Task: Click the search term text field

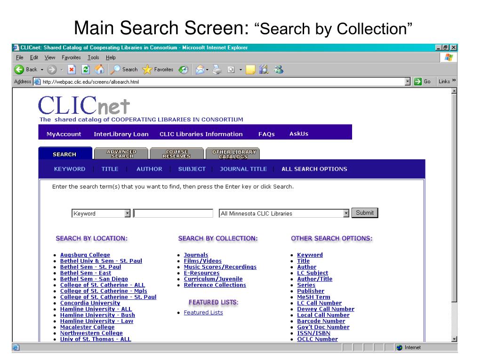Action: (x=173, y=213)
